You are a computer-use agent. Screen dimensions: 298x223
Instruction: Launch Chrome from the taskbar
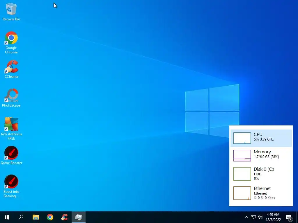coord(50,217)
